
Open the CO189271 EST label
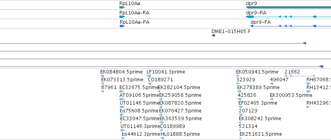pos(160,80)
